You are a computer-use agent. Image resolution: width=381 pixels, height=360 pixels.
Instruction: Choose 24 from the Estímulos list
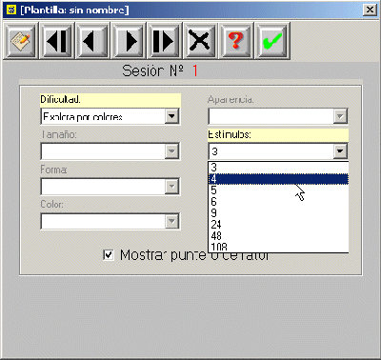(278, 225)
